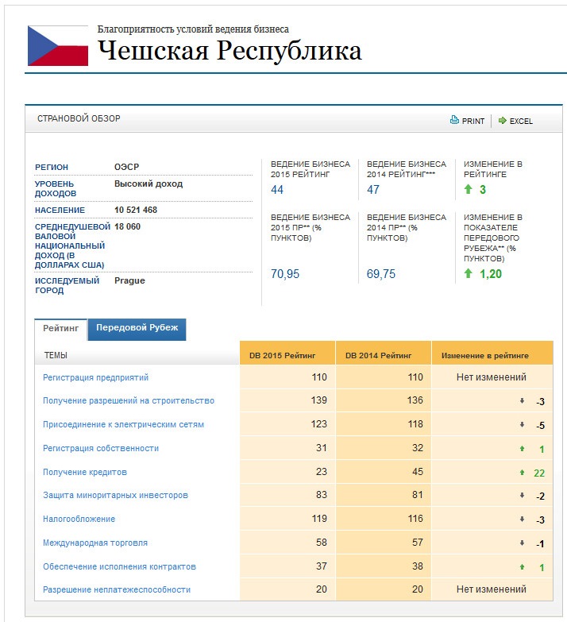Click down arrow in Присоединение к электрическим сетям row

[522, 425]
